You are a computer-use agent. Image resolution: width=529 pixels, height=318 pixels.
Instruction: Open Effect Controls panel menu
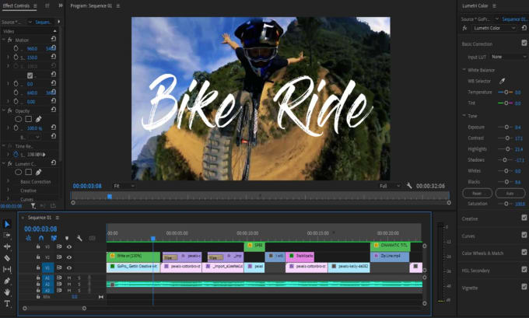tap(35, 5)
